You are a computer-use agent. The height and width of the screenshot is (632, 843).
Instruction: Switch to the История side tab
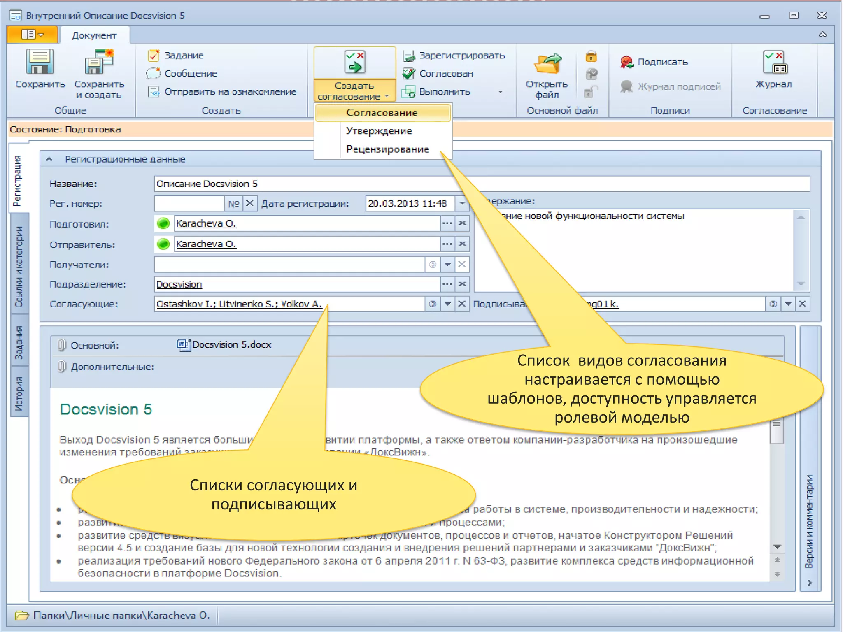(x=19, y=393)
